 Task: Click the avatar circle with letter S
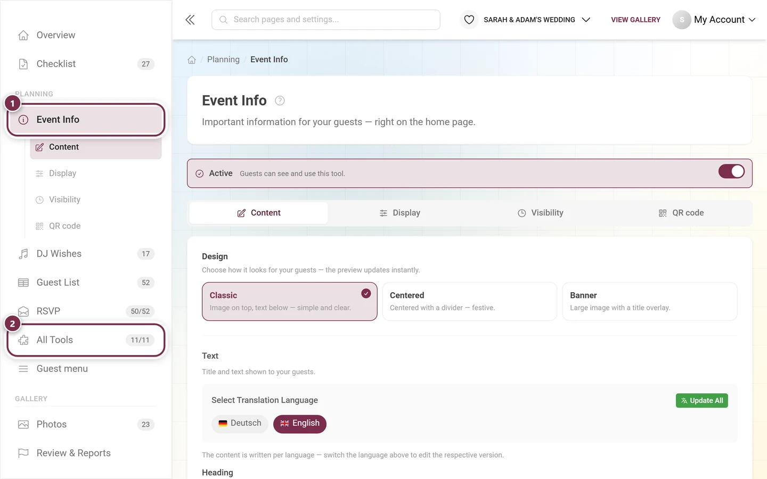click(x=682, y=20)
